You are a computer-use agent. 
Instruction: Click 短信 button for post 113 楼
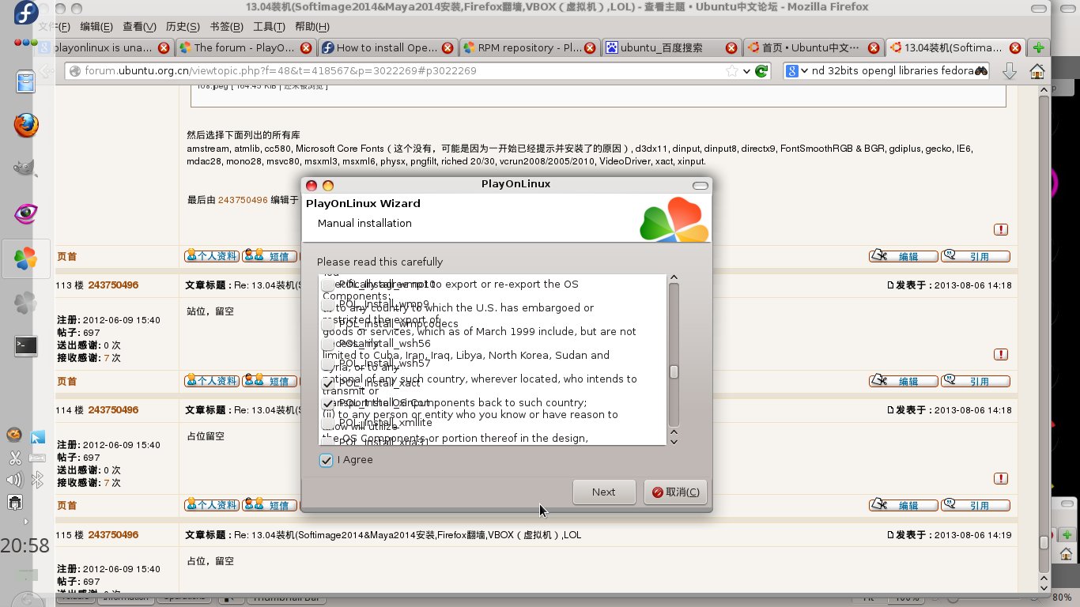point(269,381)
